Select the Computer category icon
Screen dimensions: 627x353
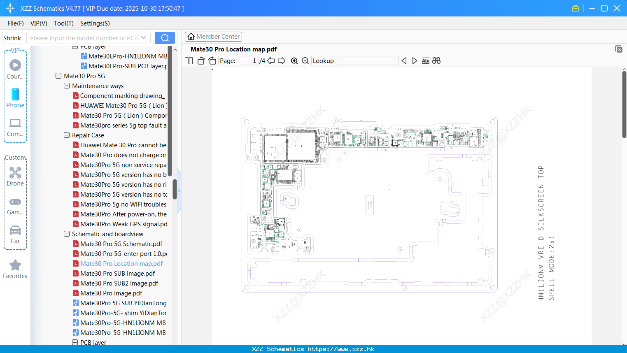click(x=15, y=127)
